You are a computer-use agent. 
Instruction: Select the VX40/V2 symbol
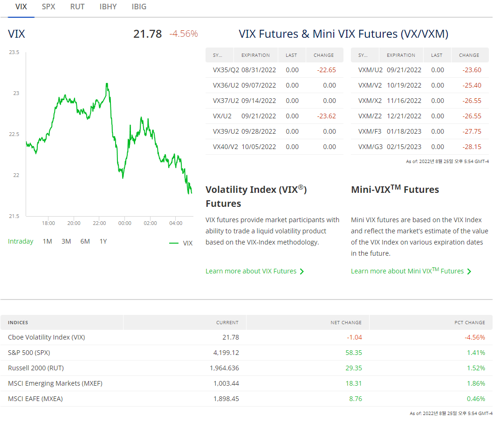225,147
